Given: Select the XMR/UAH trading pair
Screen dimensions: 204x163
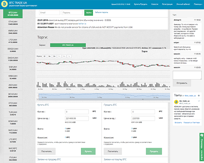Looking at the screenshot, I should click(x=13, y=32).
